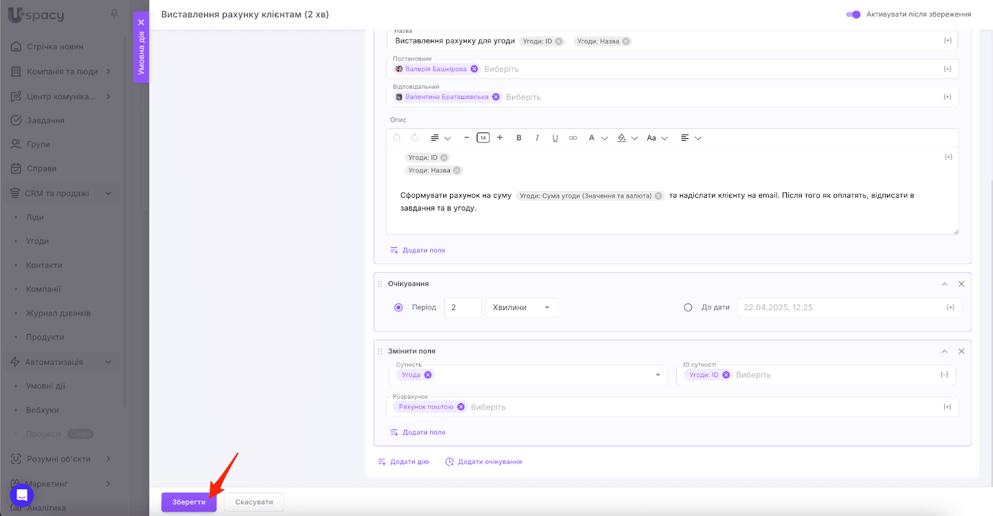Open Умовні дії in sidebar
Viewport: 993px width, 516px height.
pyautogui.click(x=45, y=386)
